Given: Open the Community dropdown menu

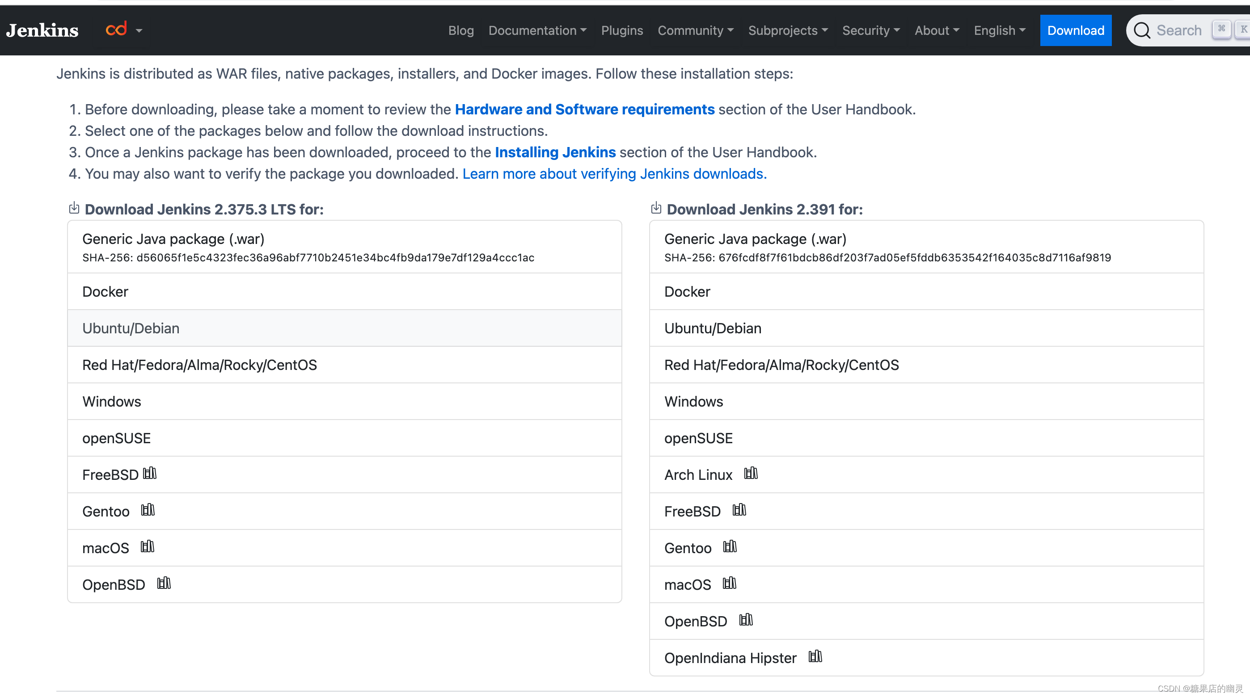Looking at the screenshot, I should [x=695, y=30].
